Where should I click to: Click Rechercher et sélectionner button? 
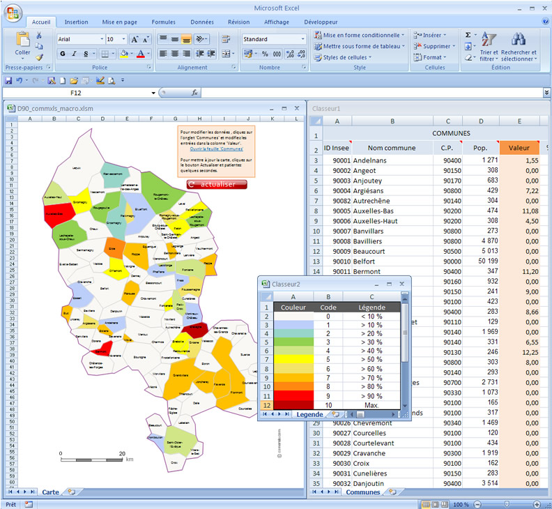tap(519, 47)
